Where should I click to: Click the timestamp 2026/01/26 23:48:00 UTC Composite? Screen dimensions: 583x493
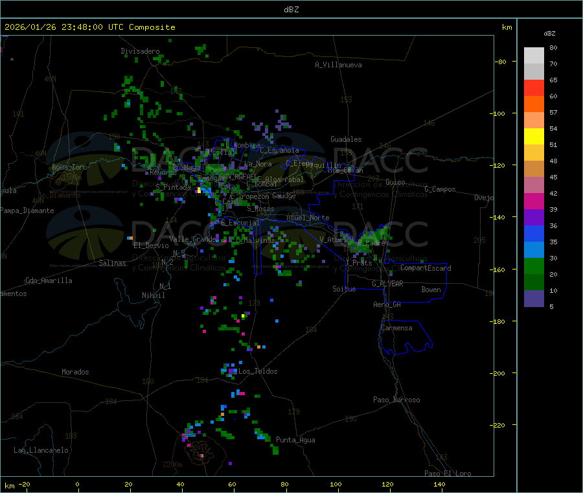(x=89, y=27)
